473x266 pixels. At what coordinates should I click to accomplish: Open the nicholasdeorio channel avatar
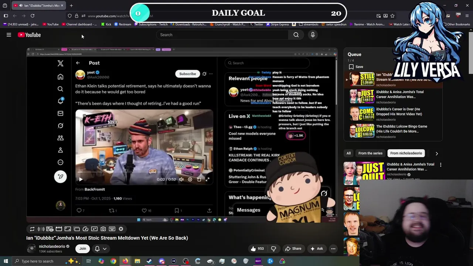click(x=31, y=249)
